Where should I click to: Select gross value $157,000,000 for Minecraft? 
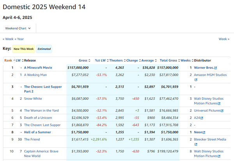click(x=78, y=67)
